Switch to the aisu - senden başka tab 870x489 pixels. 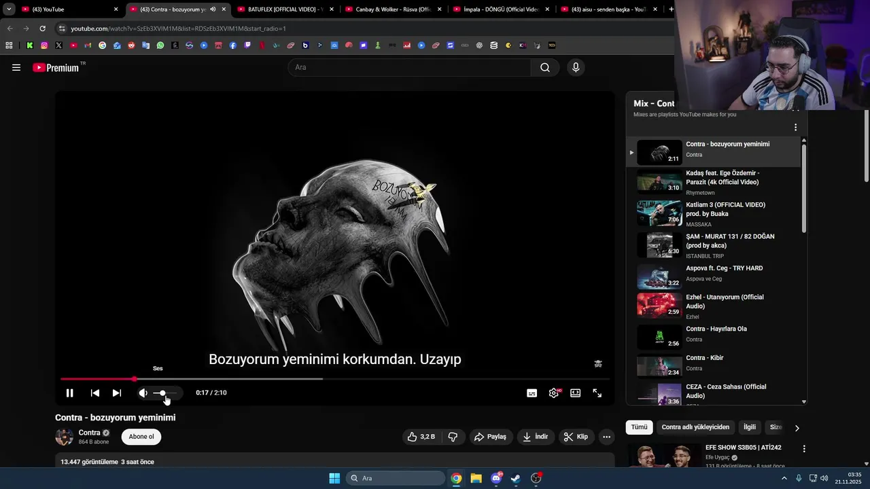click(x=608, y=10)
